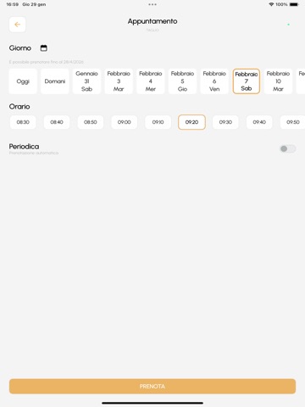Viewport: 305px width, 407px height.
Task: Pick the 09:50 time slot
Action: click(293, 122)
